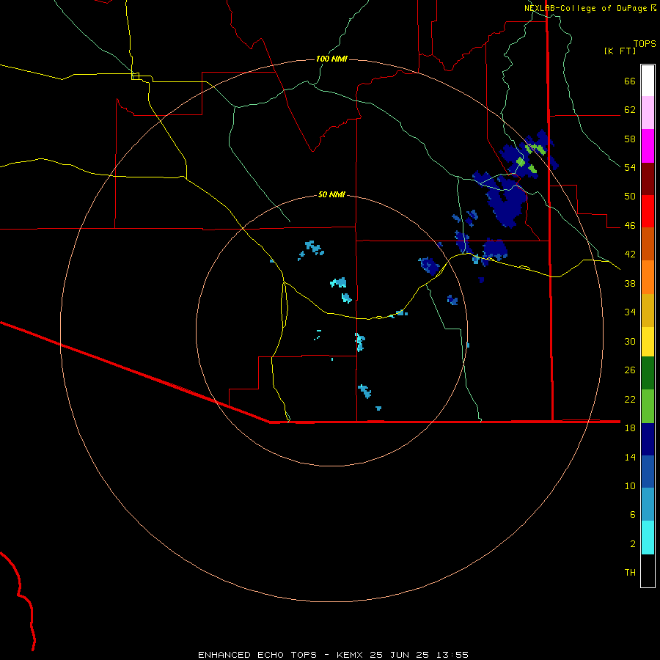This screenshot has width=660, height=660.
Task: Click legend value 42
Action: (x=630, y=254)
